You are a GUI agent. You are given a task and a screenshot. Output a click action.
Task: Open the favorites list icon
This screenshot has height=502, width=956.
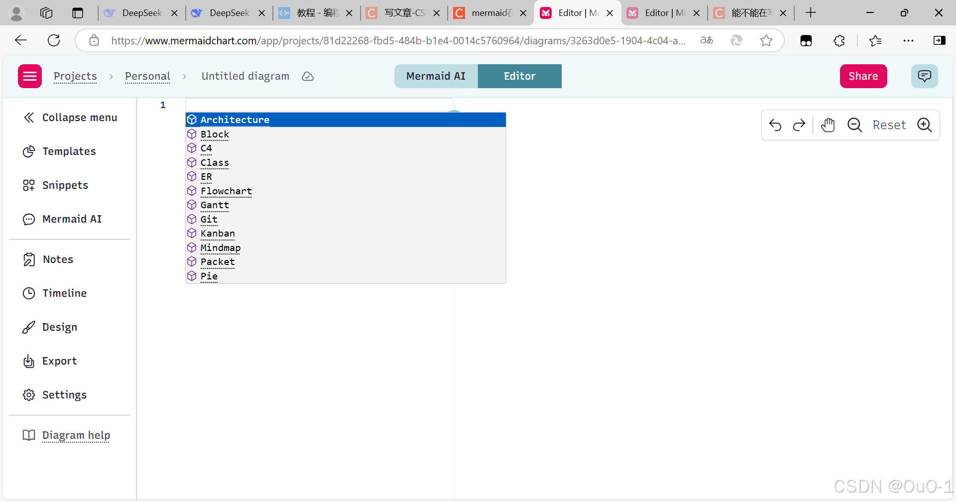[875, 40]
